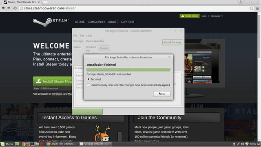Click the volume speaker tray icon
This screenshot has height=147, width=261.
coord(243,144)
